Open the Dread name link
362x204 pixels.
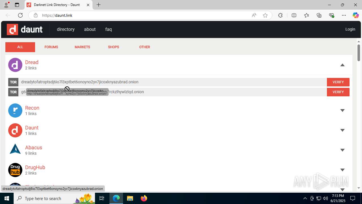tap(32, 62)
